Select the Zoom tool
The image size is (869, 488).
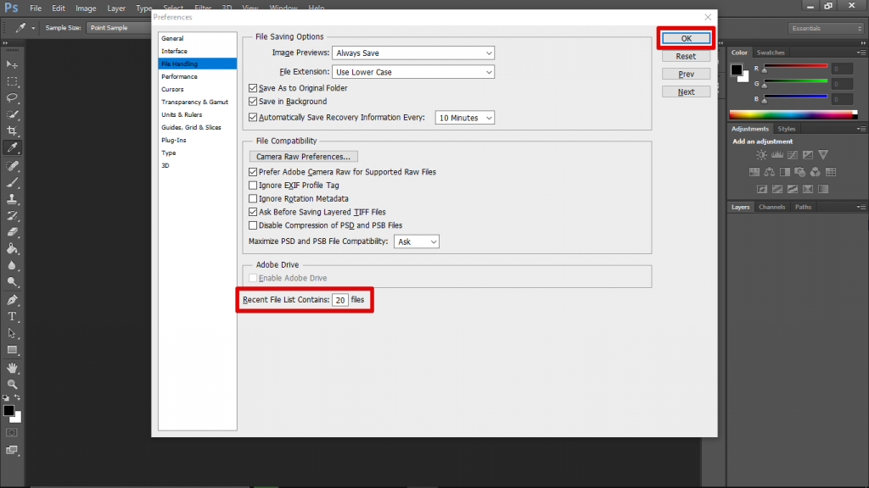pyautogui.click(x=12, y=385)
